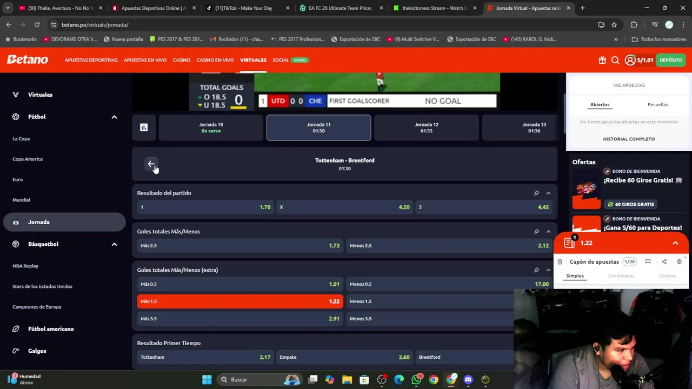Screen dimensions: 692x389
Task: Open Microsoft Edge from the taskbar
Action: click(x=399, y=379)
